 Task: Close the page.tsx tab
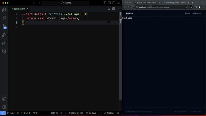[27, 9]
